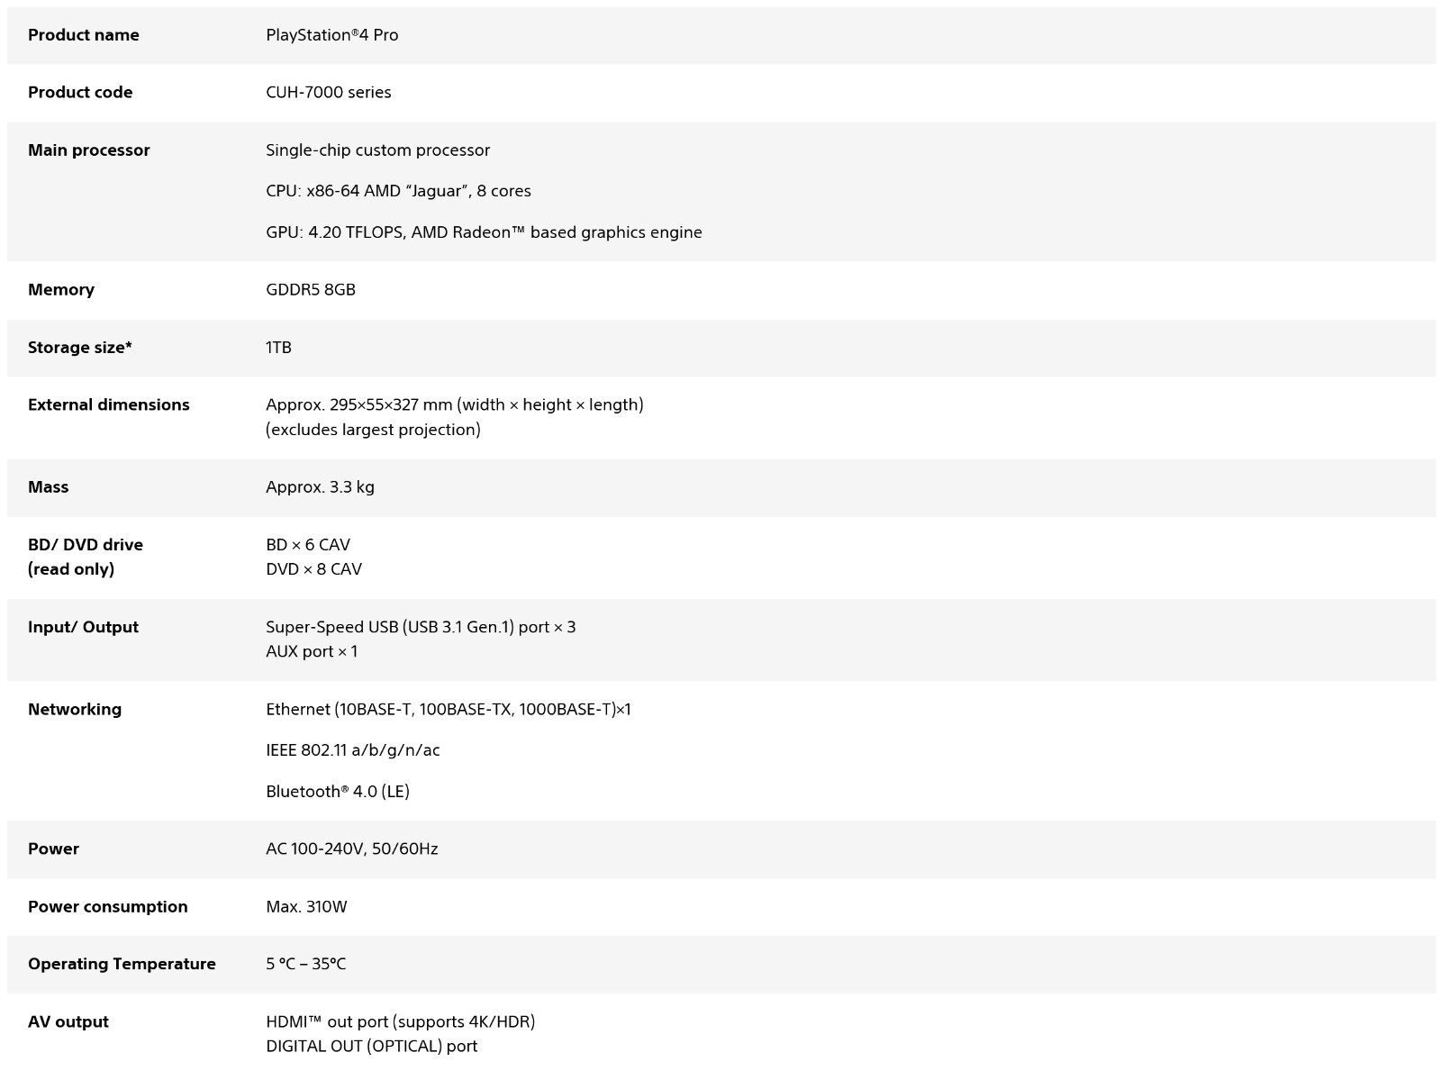Click the HDMI™ out port line
Viewport: 1441px width, 1080px height.
tap(400, 1021)
